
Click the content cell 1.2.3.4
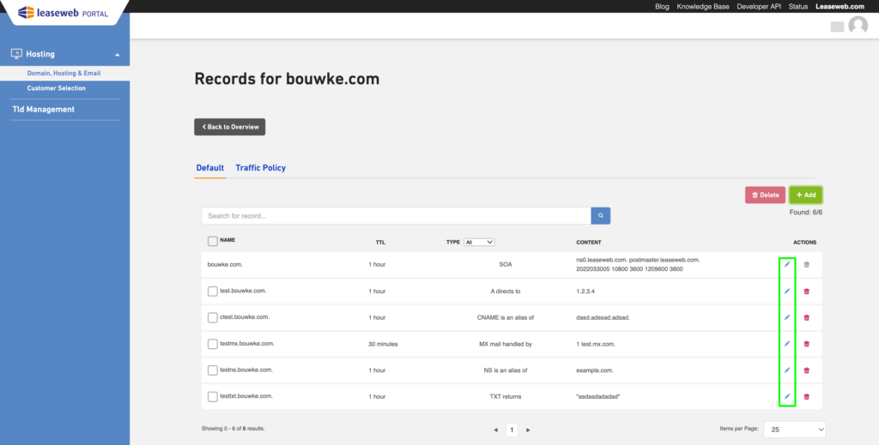585,292
